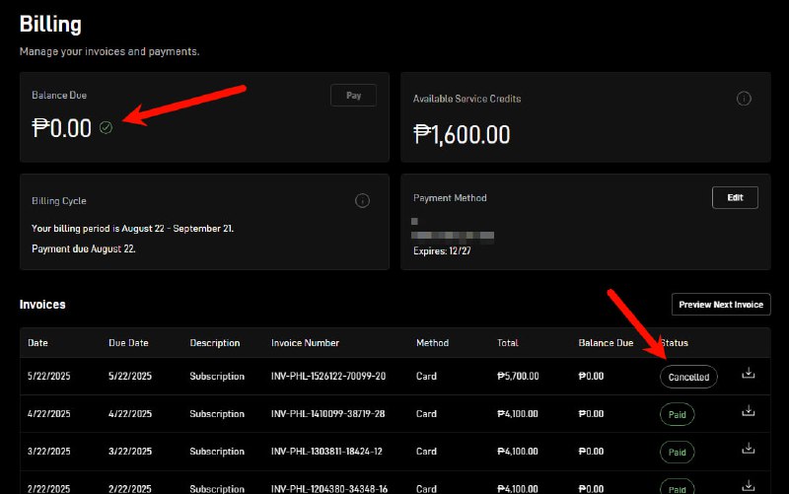Click the ₱1,600.00 service credits amount

(x=462, y=134)
